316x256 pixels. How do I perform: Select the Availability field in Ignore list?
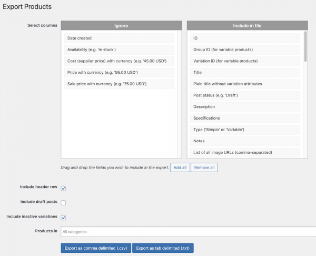coord(118,50)
